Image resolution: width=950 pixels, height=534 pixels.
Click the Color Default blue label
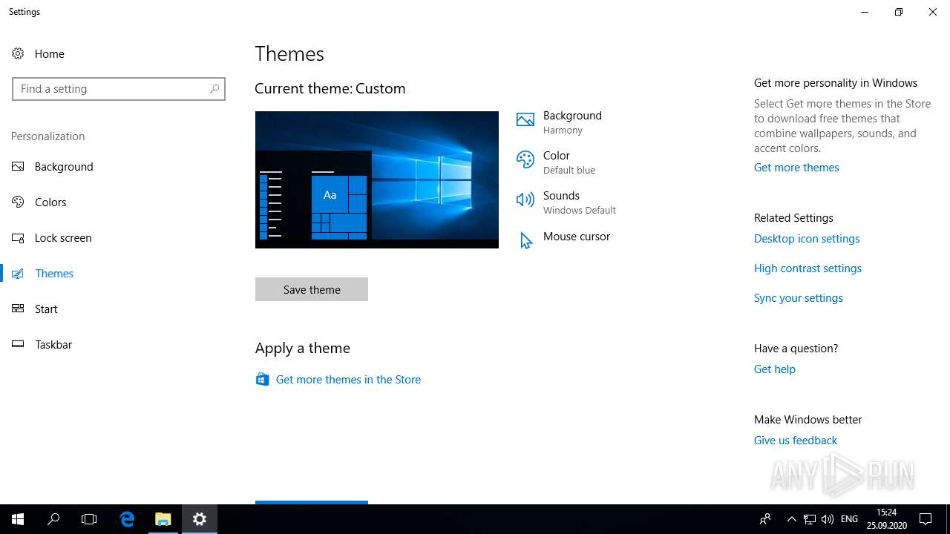click(569, 162)
